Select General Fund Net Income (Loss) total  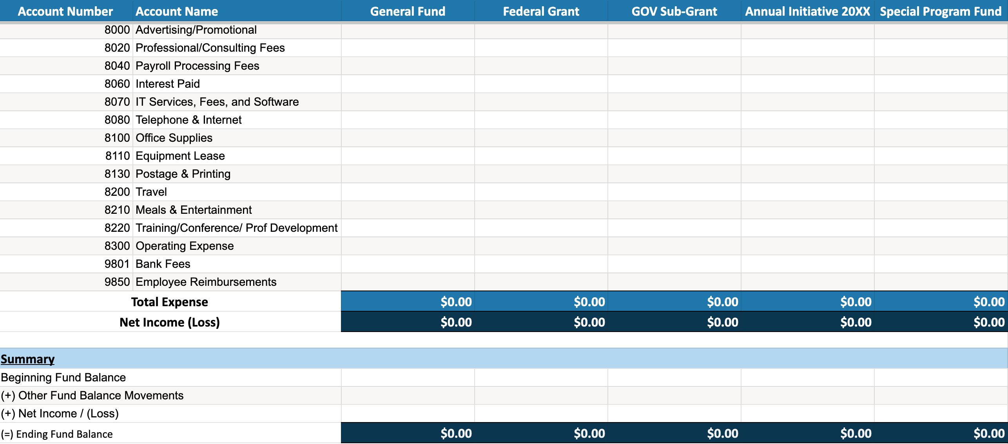(x=408, y=322)
